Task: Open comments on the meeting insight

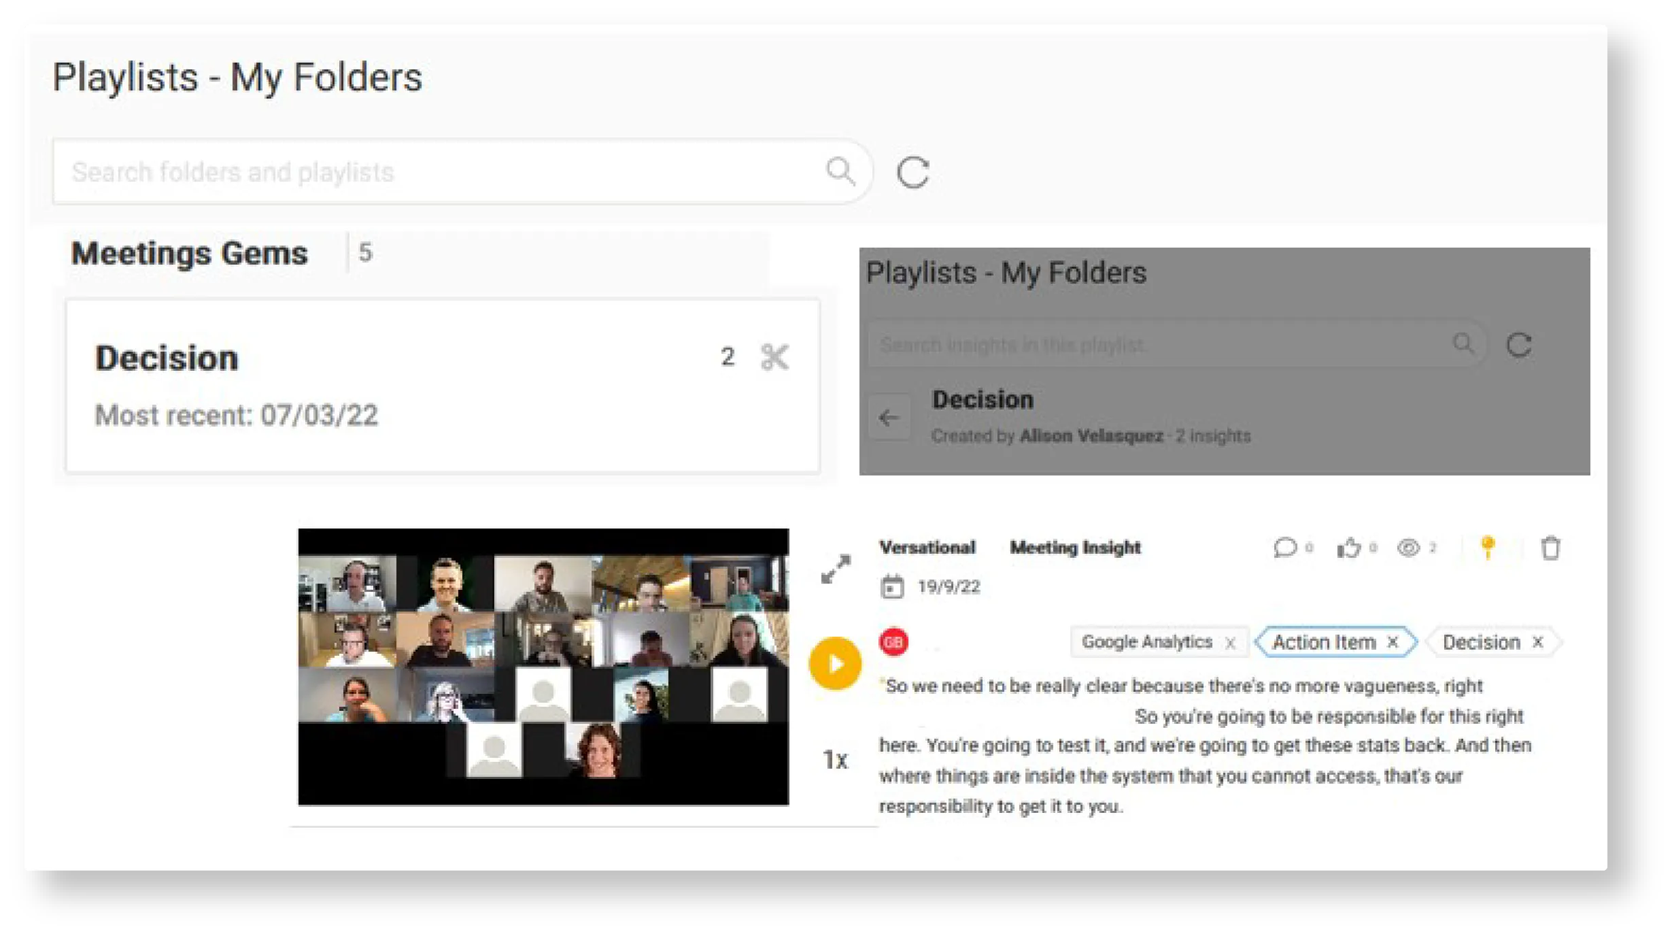Action: [1286, 548]
